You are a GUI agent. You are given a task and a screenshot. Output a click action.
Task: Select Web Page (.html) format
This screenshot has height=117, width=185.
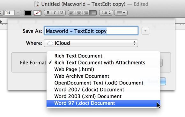pos(103,69)
